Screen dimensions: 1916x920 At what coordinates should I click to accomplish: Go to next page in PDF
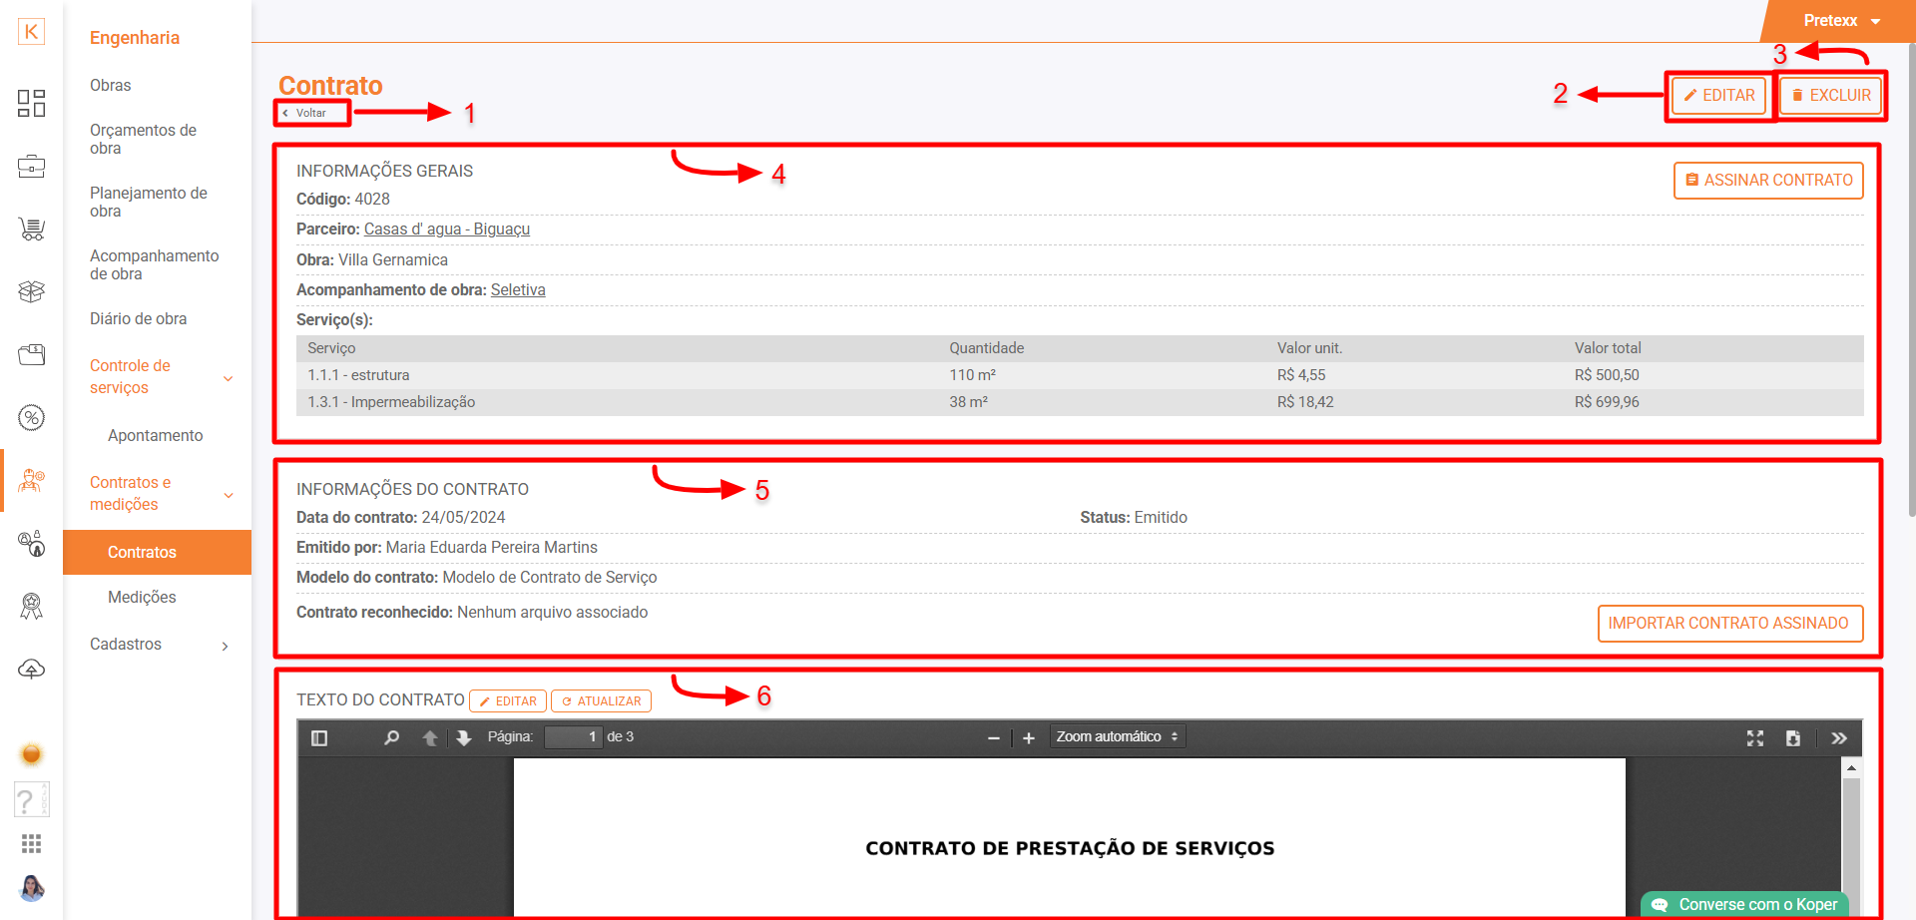[x=464, y=738]
